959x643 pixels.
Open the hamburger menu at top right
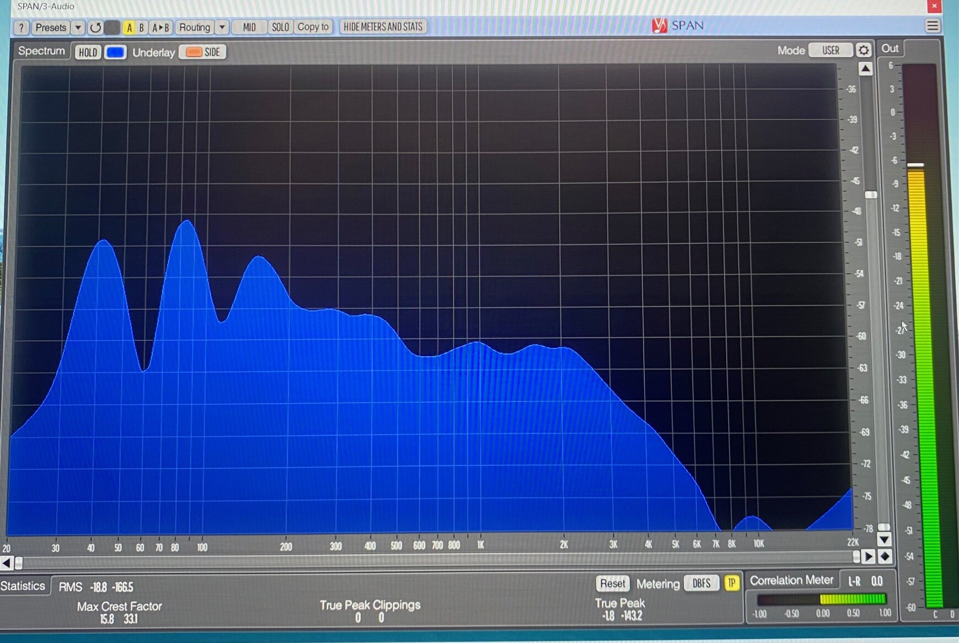click(x=932, y=26)
